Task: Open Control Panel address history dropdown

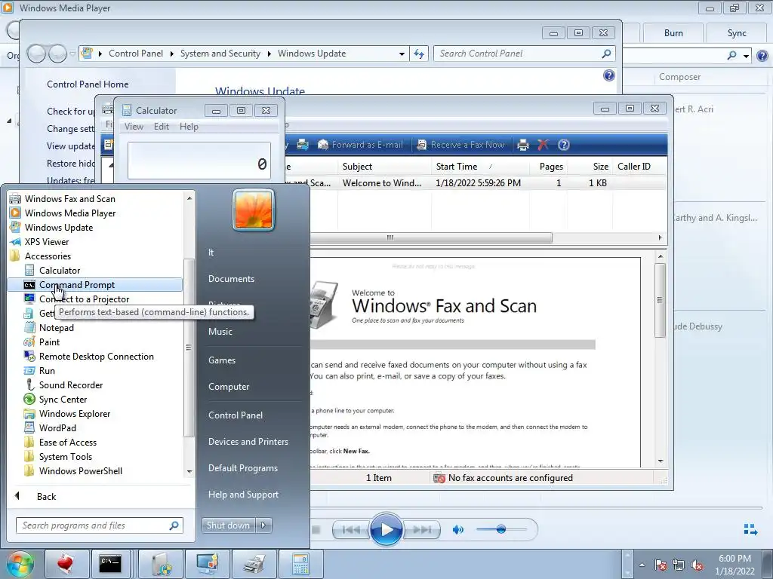Action: point(402,54)
